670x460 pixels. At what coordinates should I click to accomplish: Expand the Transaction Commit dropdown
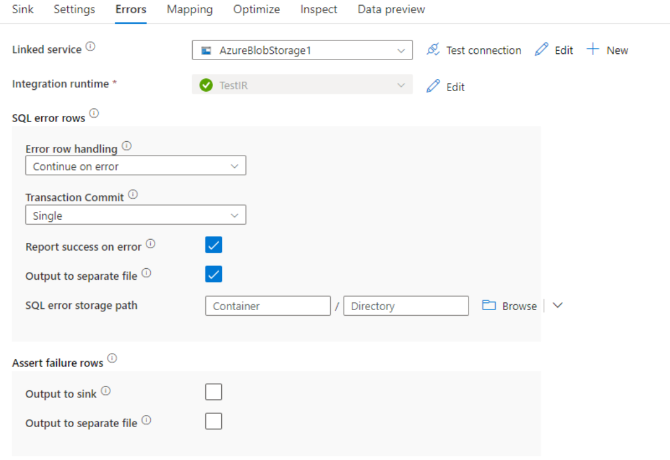point(136,216)
